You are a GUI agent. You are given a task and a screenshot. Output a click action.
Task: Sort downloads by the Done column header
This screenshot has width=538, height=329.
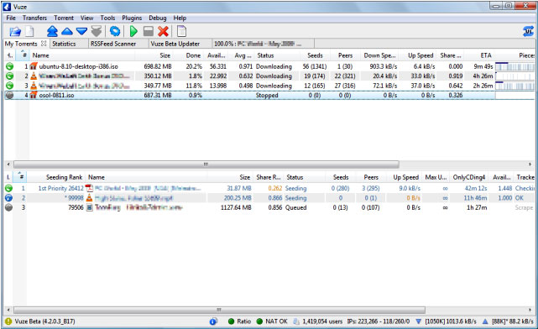tap(193, 55)
